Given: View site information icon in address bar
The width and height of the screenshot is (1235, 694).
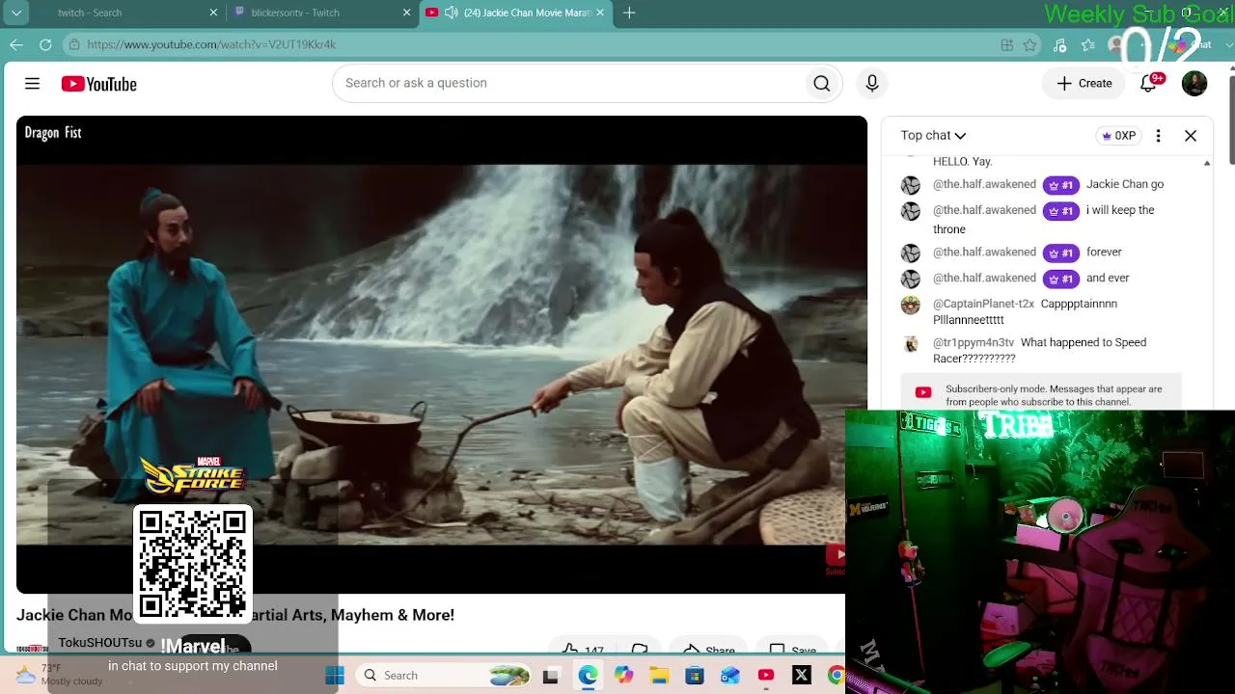Looking at the screenshot, I should [x=74, y=44].
